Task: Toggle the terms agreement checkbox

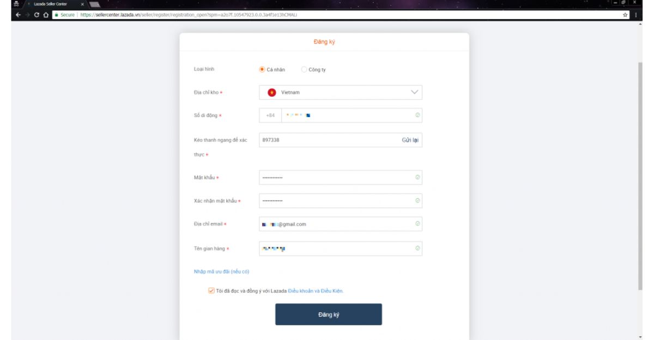Action: click(x=211, y=290)
